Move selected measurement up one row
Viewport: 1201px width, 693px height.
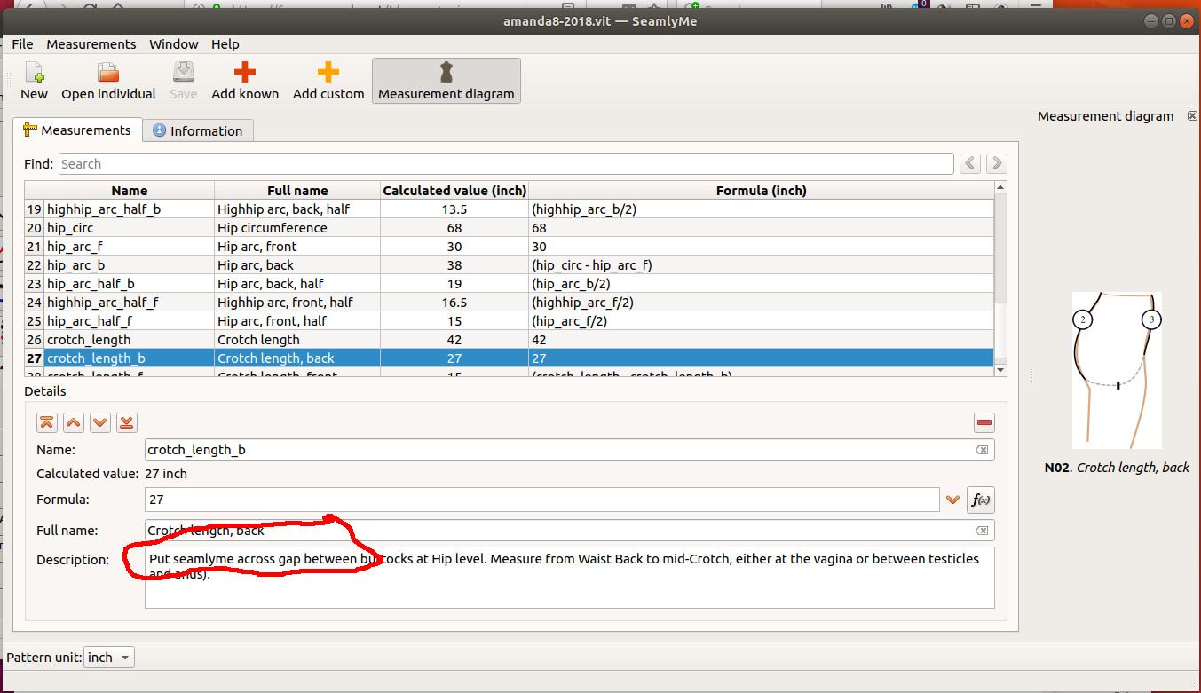pyautogui.click(x=74, y=423)
